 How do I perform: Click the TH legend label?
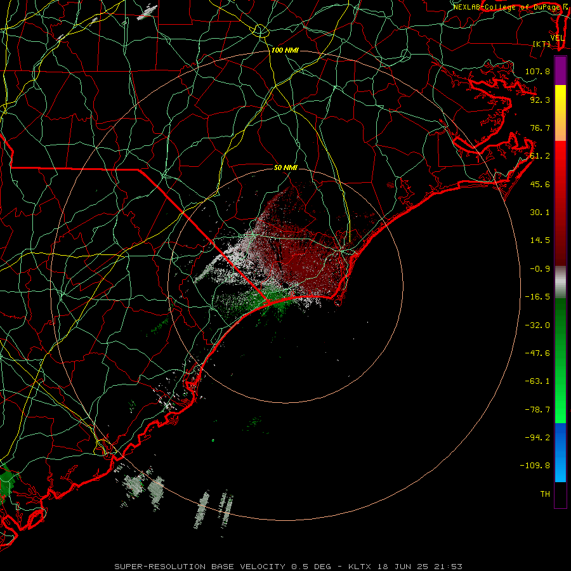pos(545,494)
